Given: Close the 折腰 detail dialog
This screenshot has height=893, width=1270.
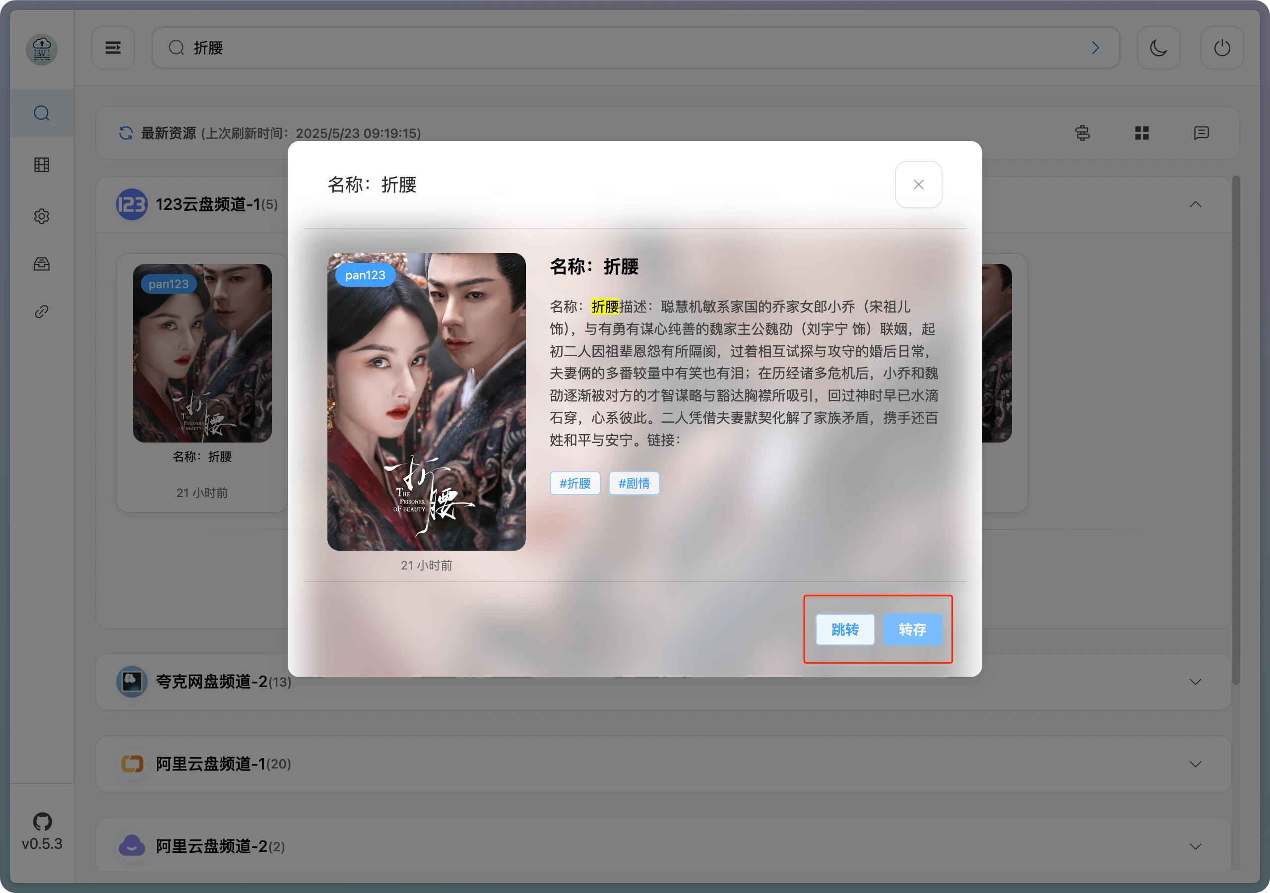Looking at the screenshot, I should 918,184.
